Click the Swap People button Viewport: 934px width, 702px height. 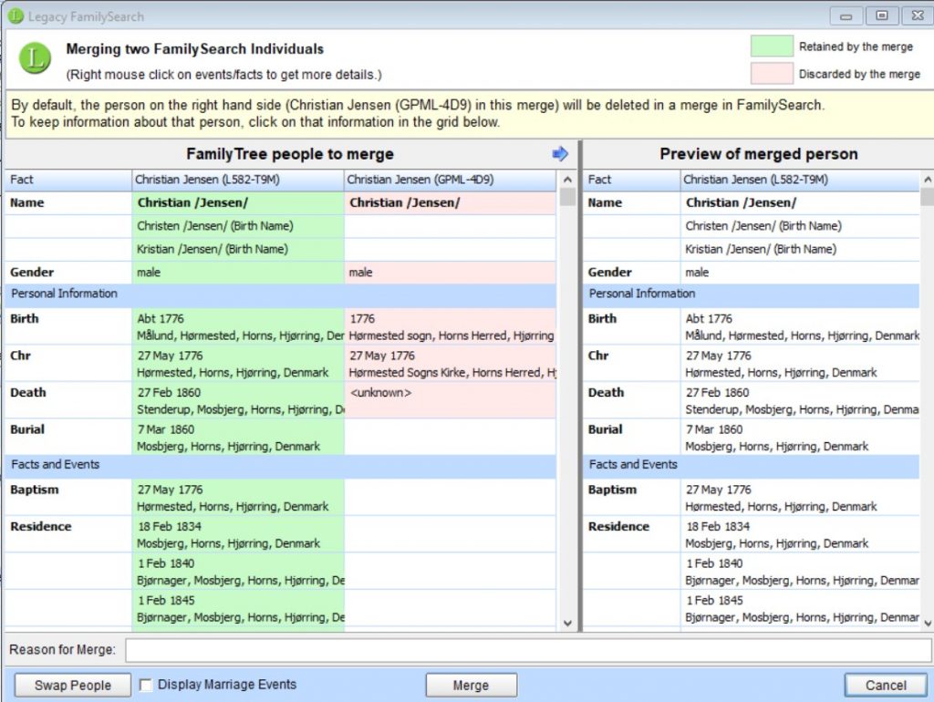(73, 685)
